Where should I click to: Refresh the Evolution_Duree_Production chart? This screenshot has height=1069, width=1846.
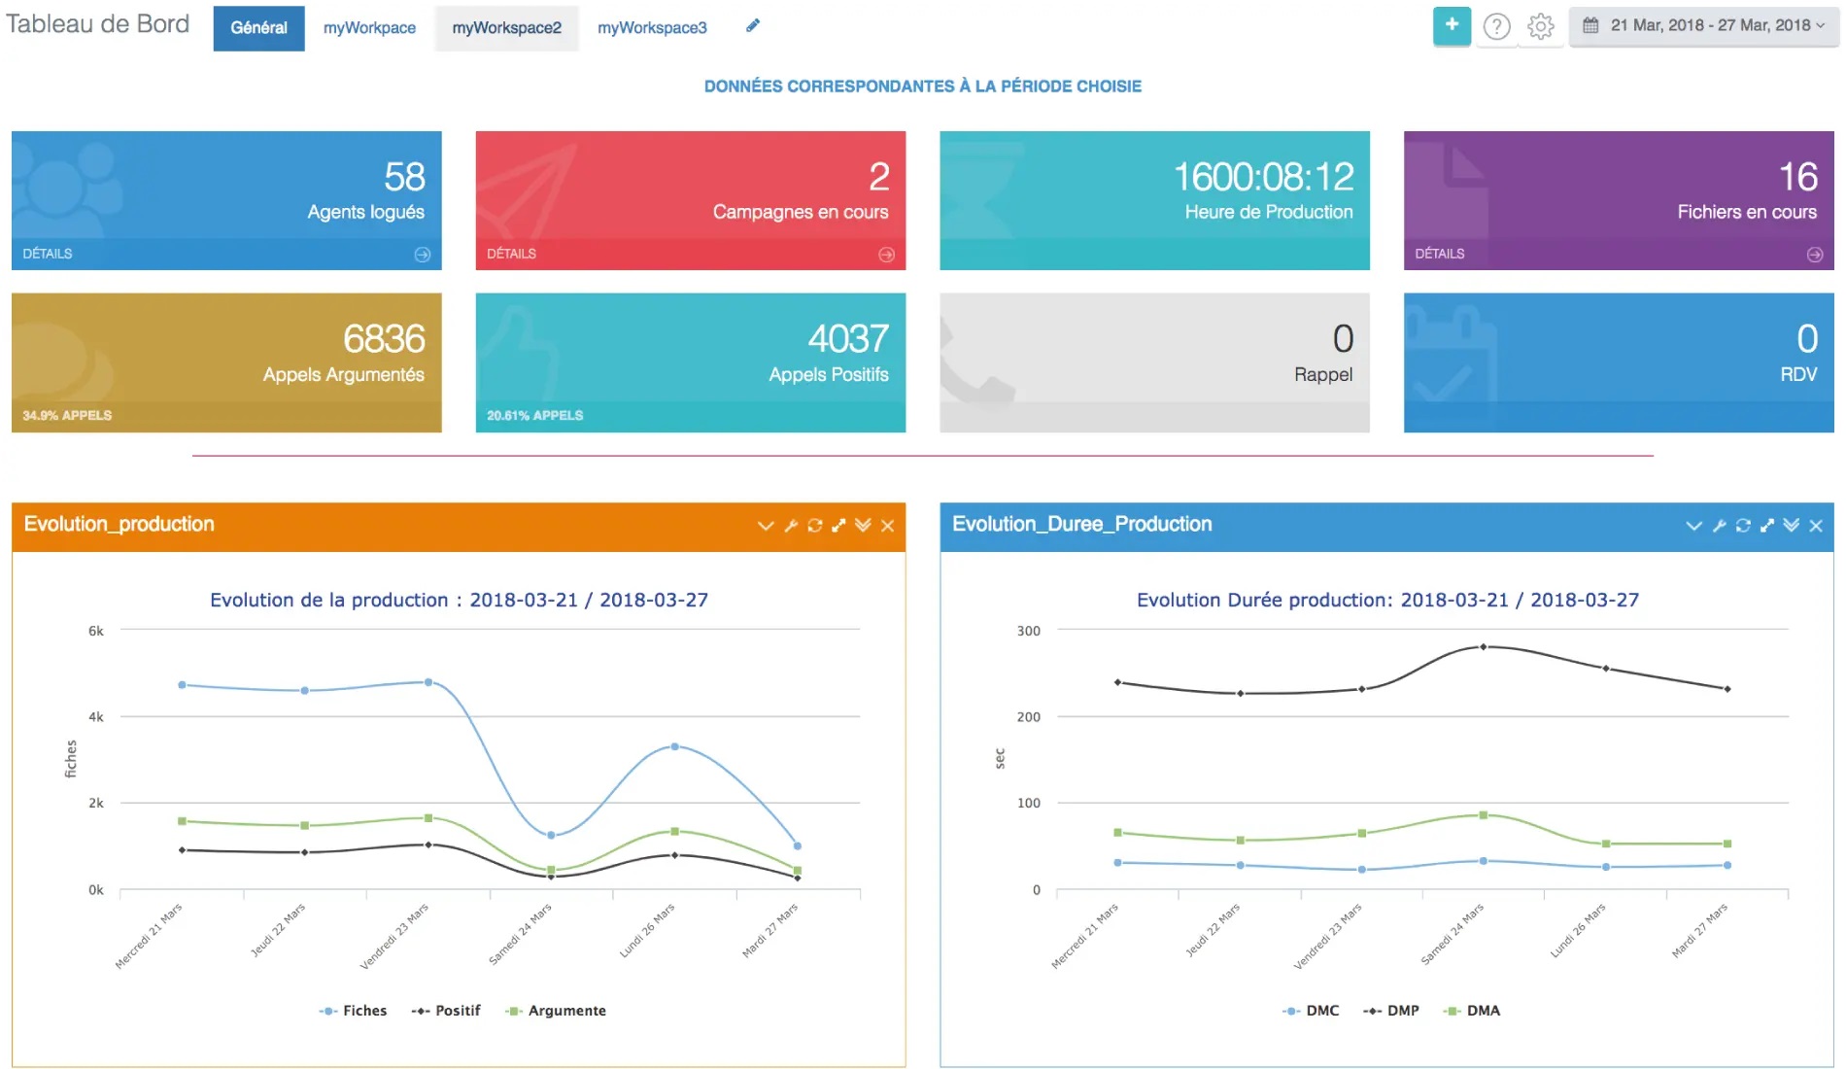[x=1742, y=526]
